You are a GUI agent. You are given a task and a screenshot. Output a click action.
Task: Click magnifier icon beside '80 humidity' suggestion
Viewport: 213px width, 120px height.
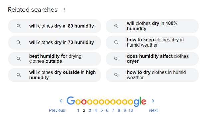19,26
